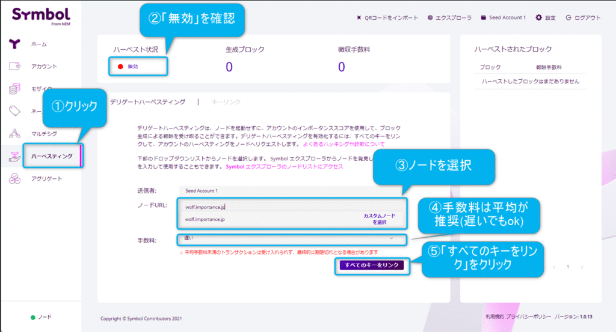Click the aggregate circles icon
The height and width of the screenshot is (332, 616).
point(14,179)
